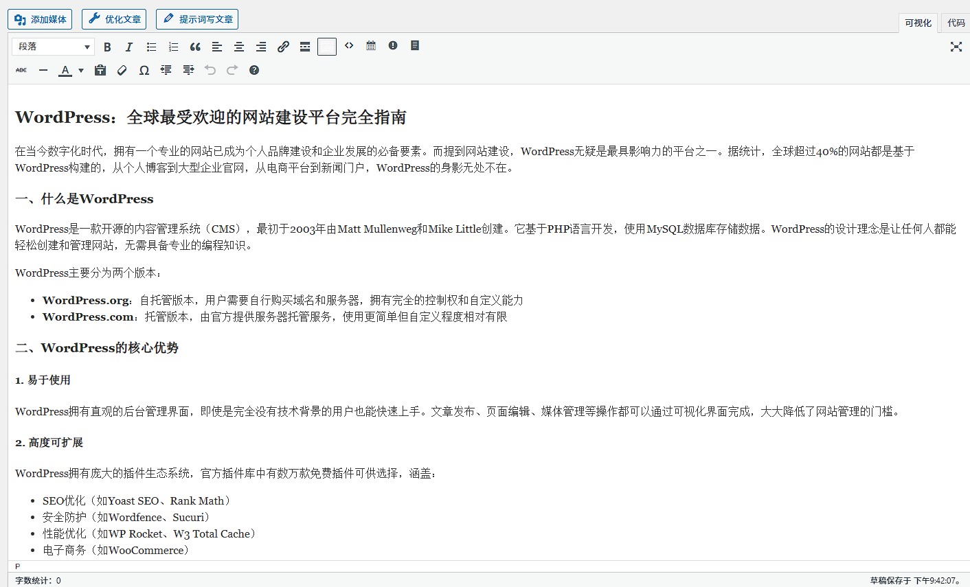Click the insert link icon

pos(283,47)
